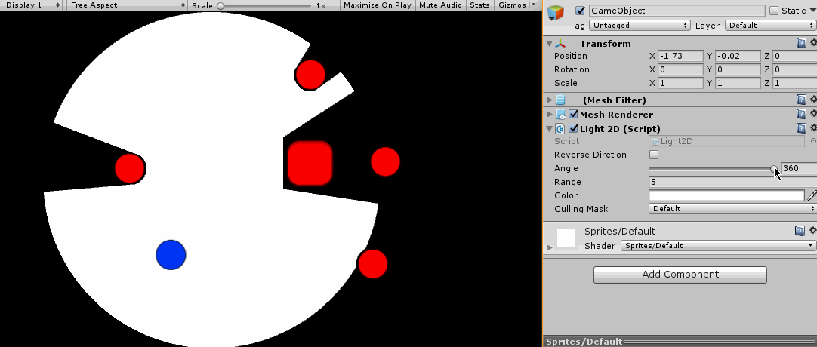Expand the Mesh Filter component

click(549, 100)
